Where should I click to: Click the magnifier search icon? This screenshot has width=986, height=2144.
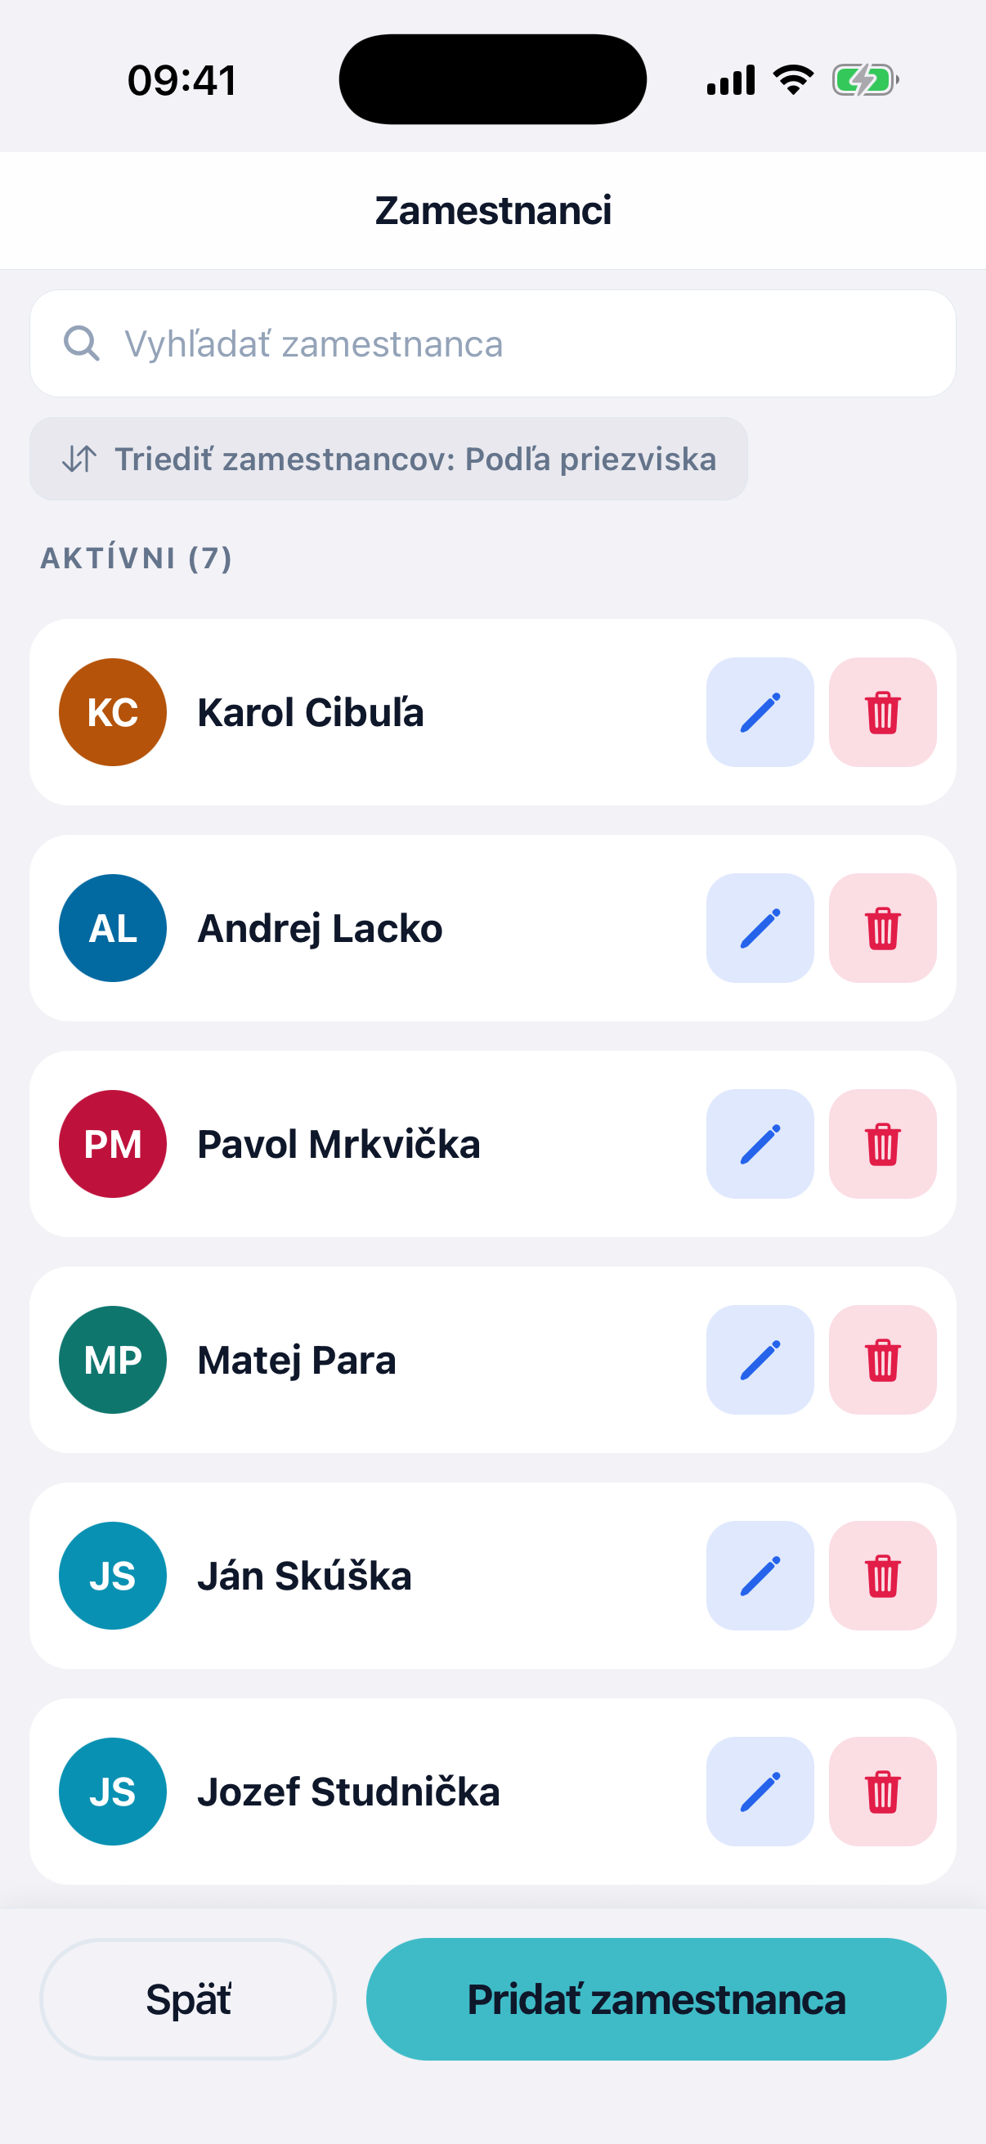(x=82, y=343)
